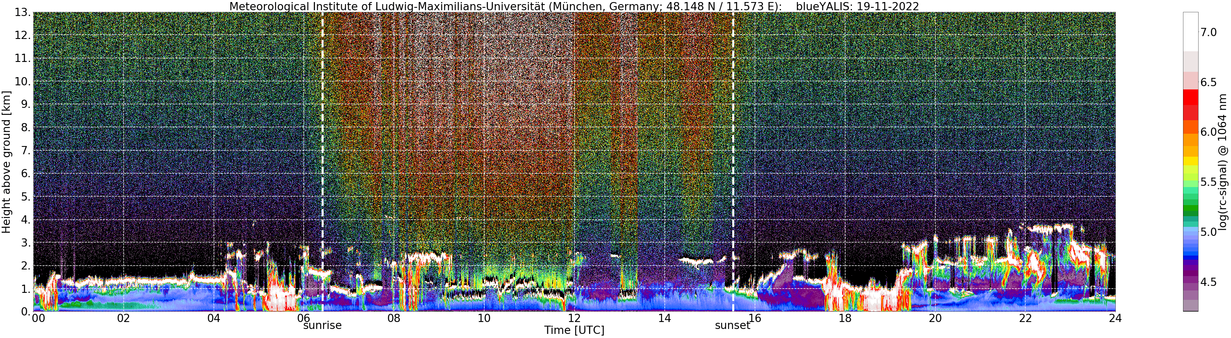The height and width of the screenshot is (338, 1231).
Task: Select the dashed sunrise marker line
Action: click(322, 162)
